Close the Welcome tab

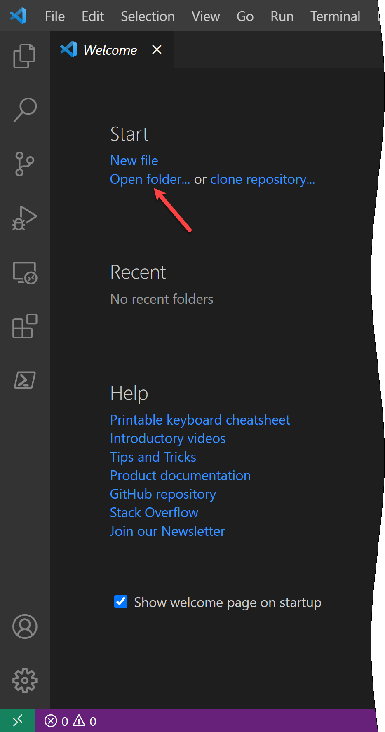[157, 50]
